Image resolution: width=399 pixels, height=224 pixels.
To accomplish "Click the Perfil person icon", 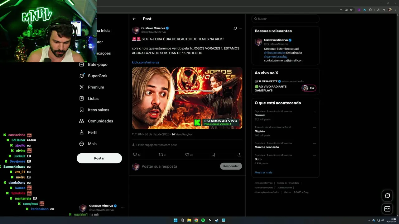I will (82, 132).
